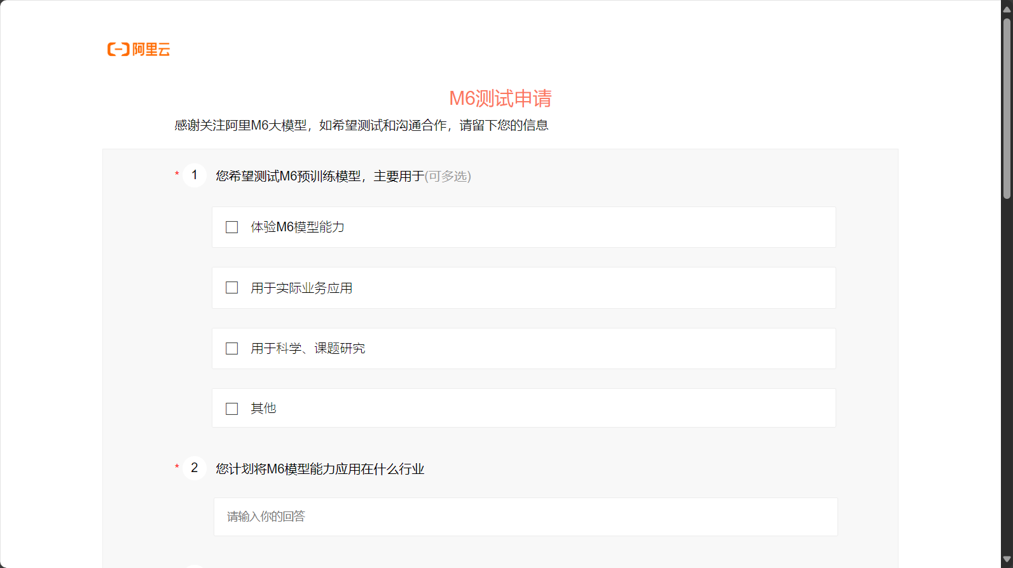Check the 其他 checkbox

232,409
